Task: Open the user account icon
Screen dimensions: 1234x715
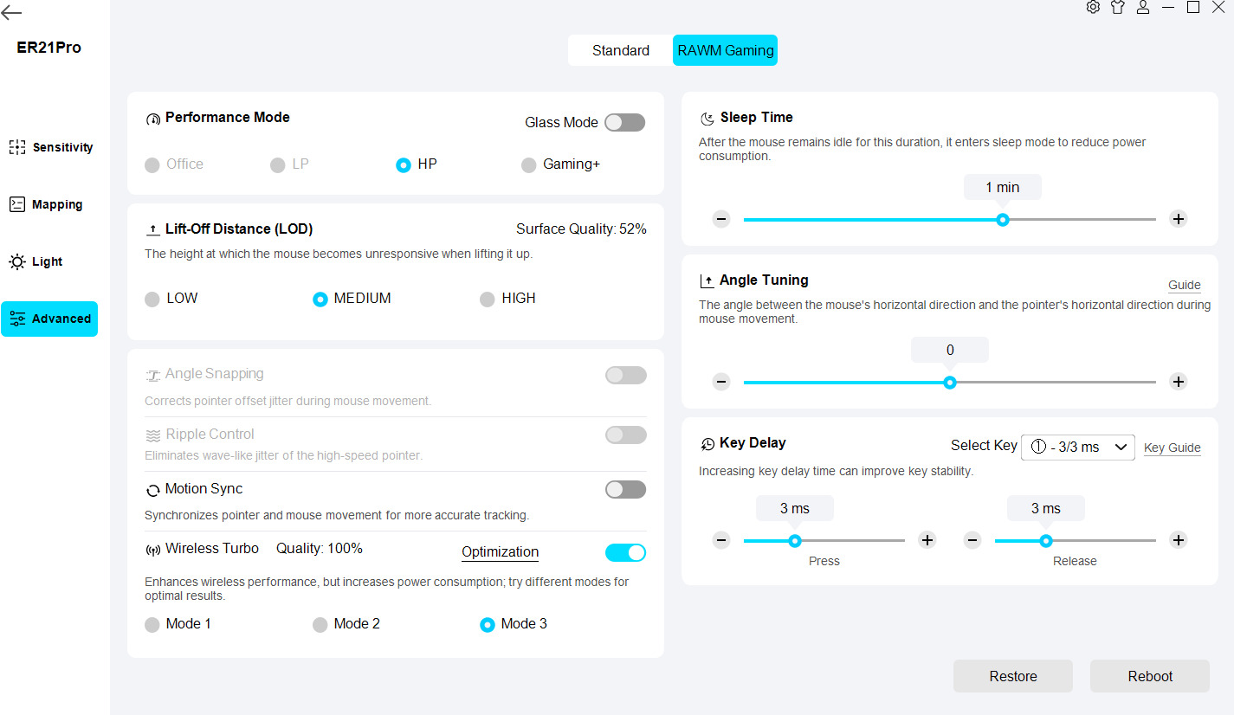Action: pyautogui.click(x=1143, y=8)
